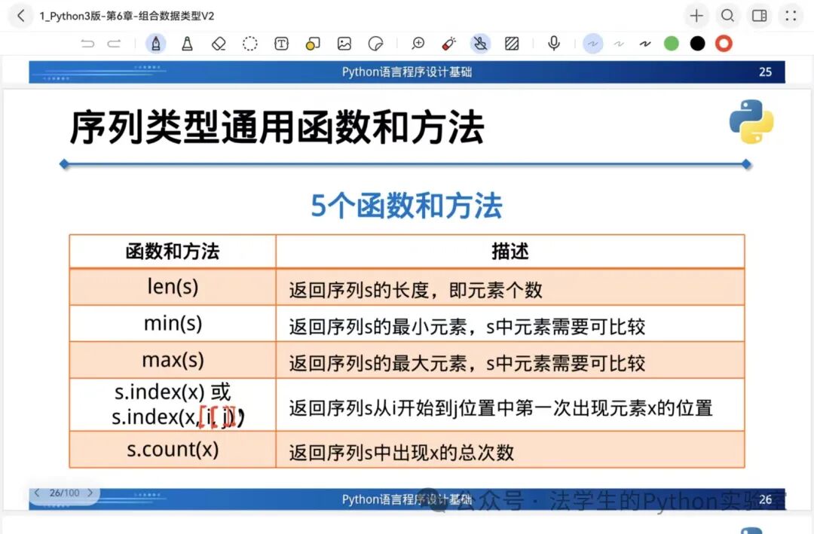Select the Pen tool
This screenshot has width=814, height=534.
(x=156, y=44)
